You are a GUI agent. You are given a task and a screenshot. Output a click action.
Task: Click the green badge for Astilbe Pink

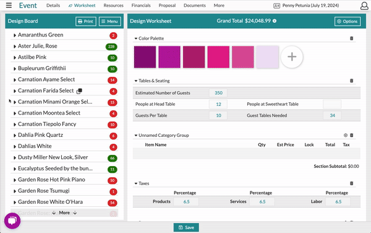coord(113,58)
